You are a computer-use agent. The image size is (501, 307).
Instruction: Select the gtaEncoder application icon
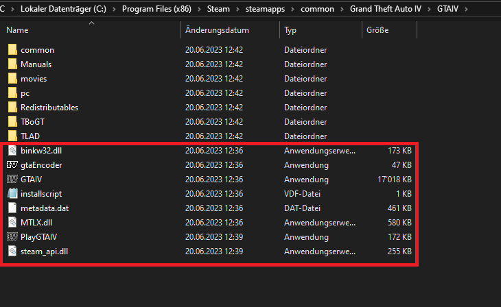[12, 165]
